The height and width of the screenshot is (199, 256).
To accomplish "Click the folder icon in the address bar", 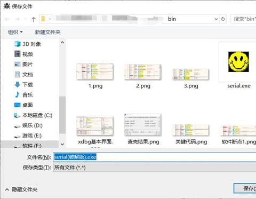I will (x=43, y=19).
